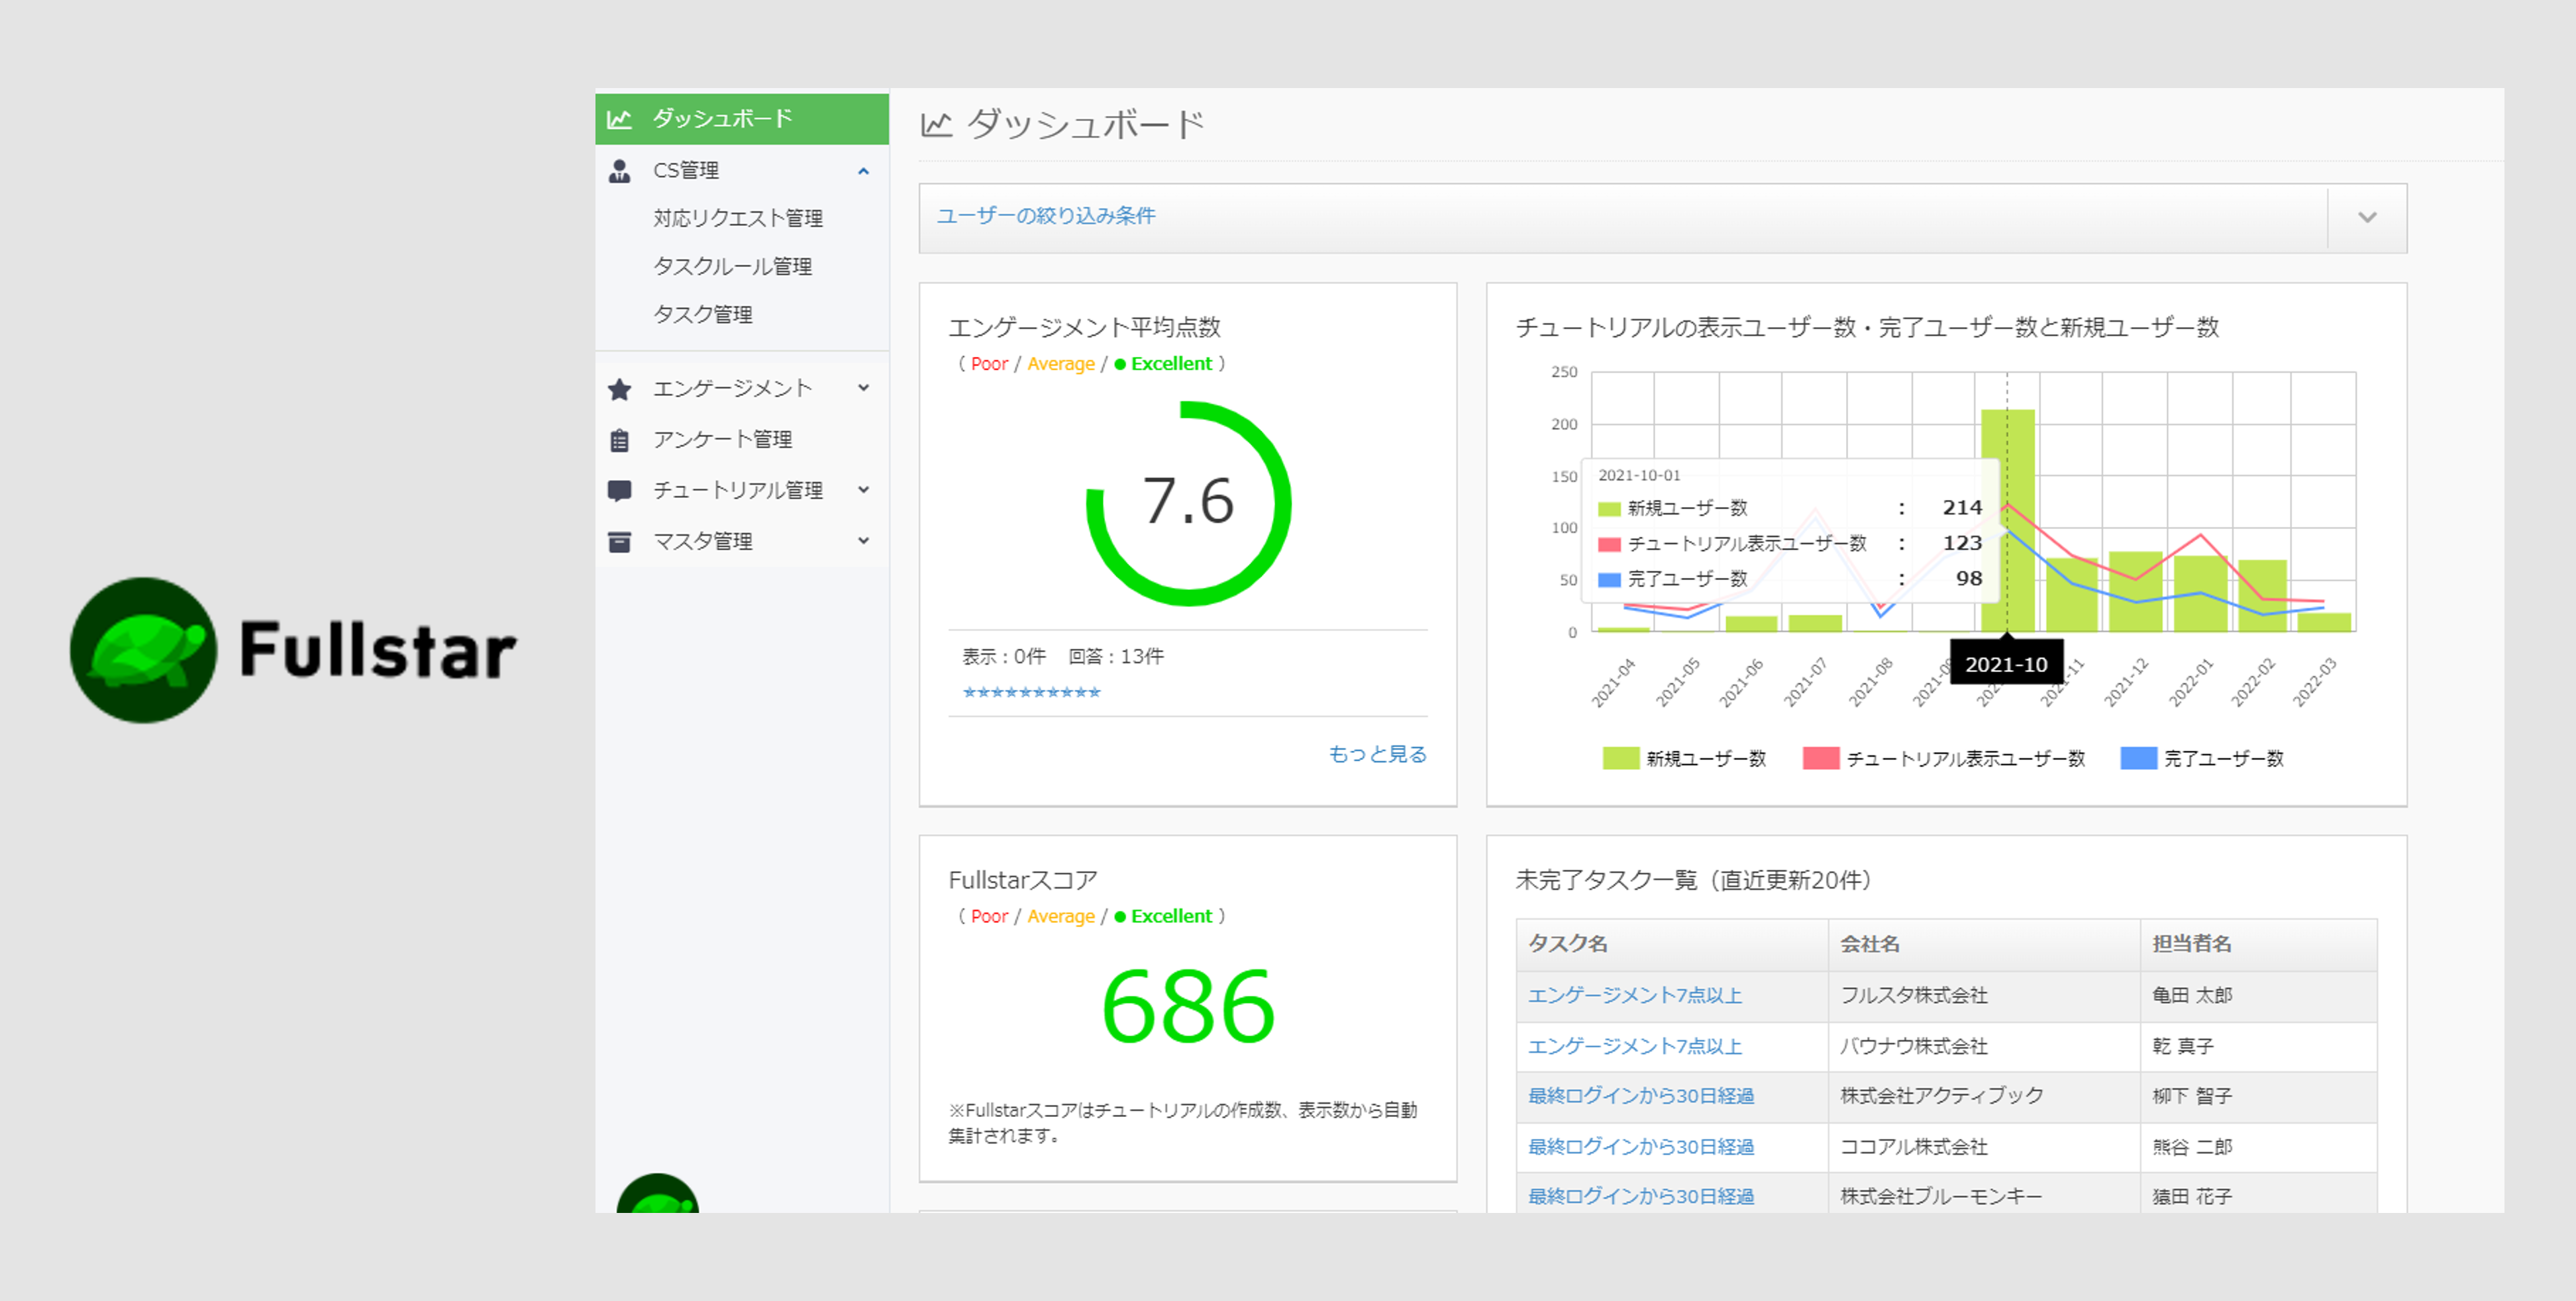This screenshot has height=1301, width=2576.
Task: Click the dashboard chart icon in sidebar
Action: [x=619, y=119]
